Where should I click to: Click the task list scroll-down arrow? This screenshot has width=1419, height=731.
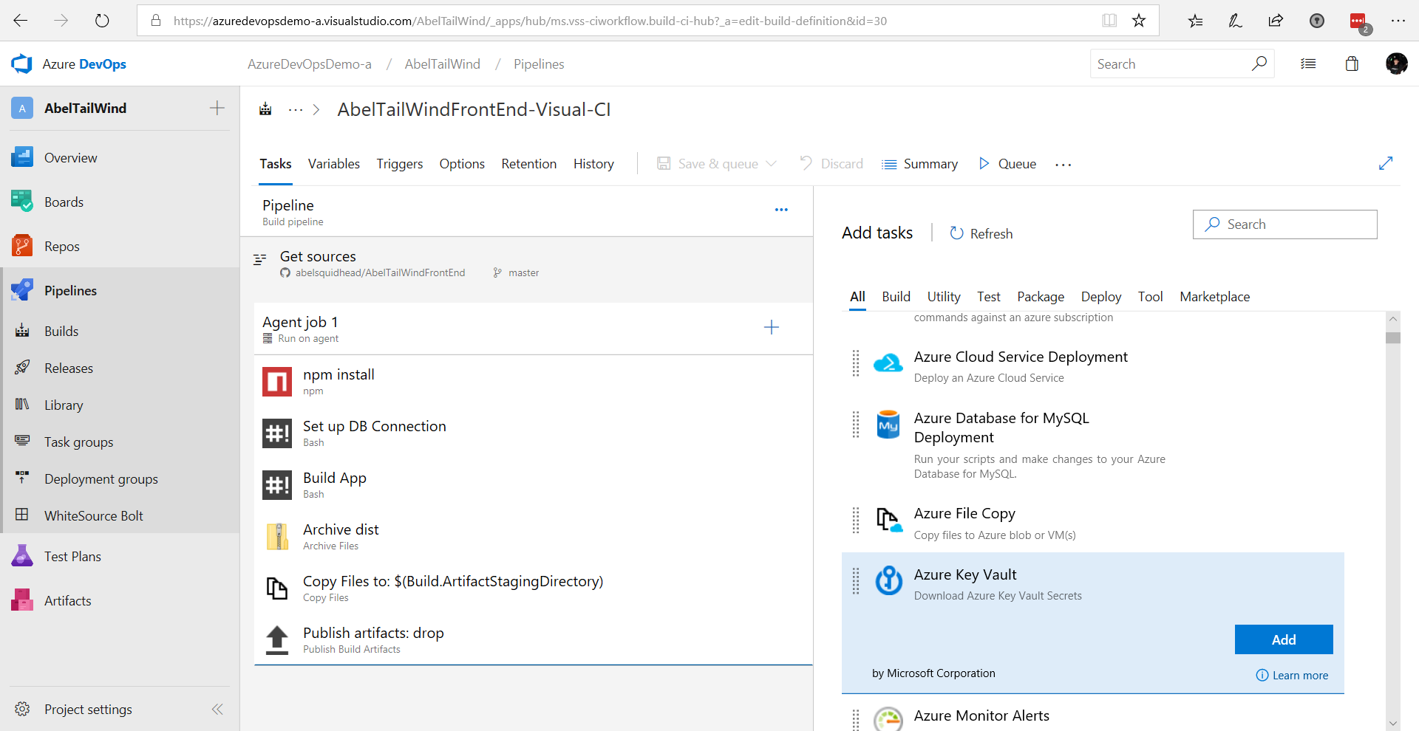coord(1393,724)
